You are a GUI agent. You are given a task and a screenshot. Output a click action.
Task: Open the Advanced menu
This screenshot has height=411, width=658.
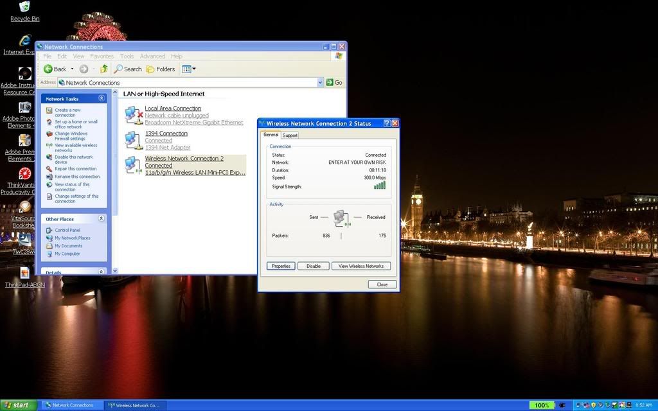click(x=152, y=57)
